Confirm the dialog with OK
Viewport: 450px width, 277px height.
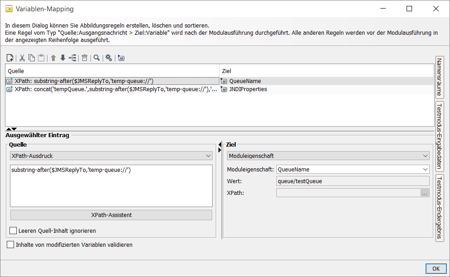tap(436, 268)
